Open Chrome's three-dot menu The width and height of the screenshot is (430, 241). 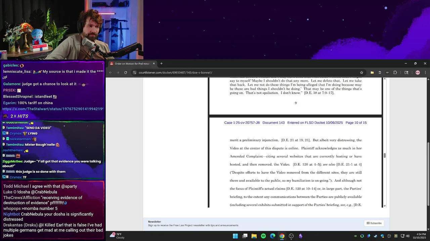425,72
